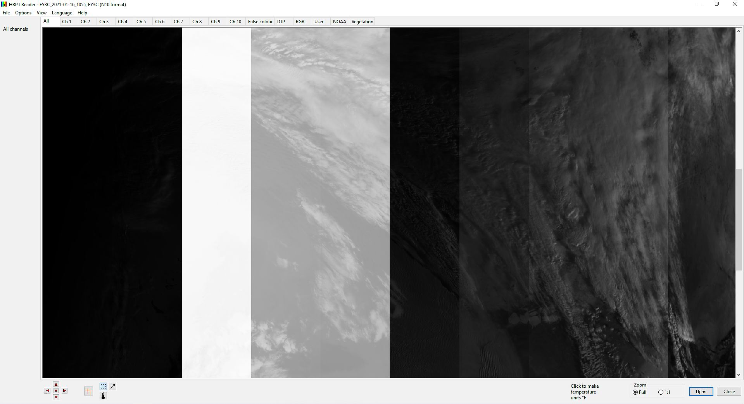Switch to the Ch 10 tab

tap(235, 22)
